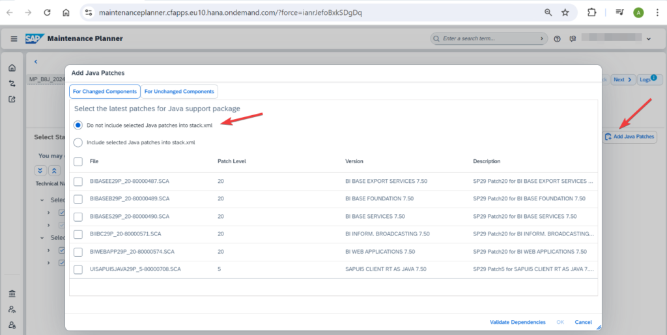Image resolution: width=667 pixels, height=335 pixels.
Task: Collapse all nodes double-up arrow button
Action: point(55,170)
